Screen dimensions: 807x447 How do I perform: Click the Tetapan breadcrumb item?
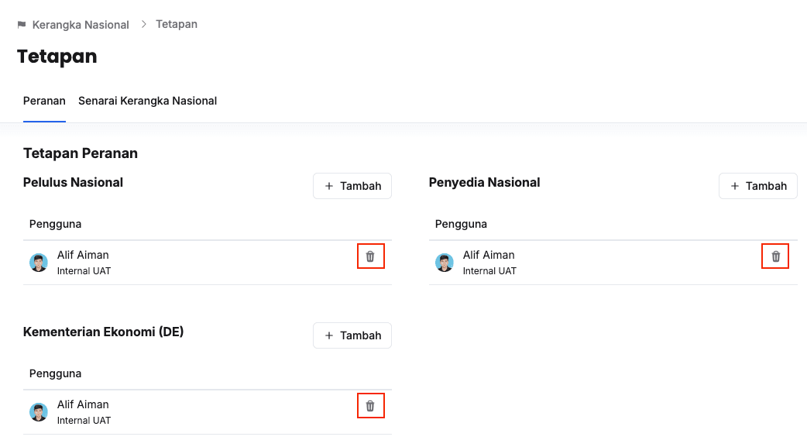click(x=177, y=24)
